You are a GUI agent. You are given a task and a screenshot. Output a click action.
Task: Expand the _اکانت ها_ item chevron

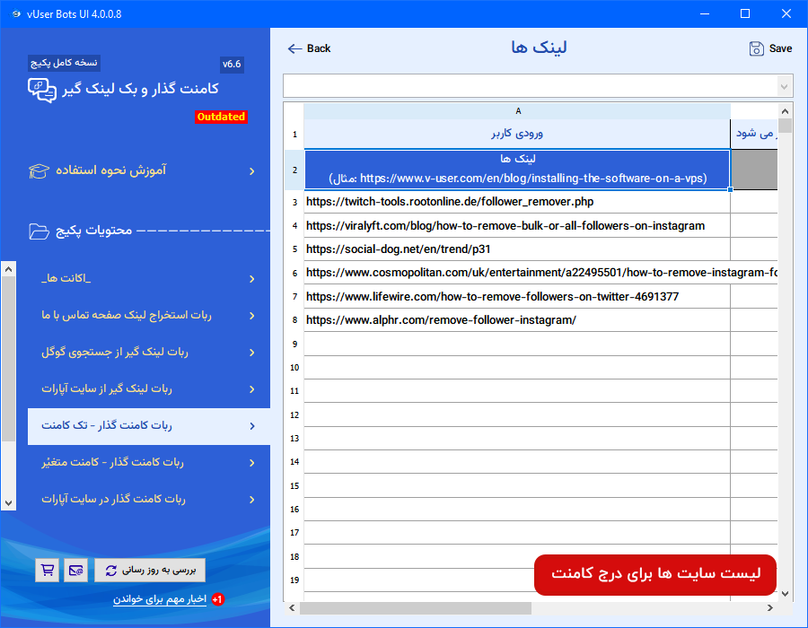coord(252,279)
